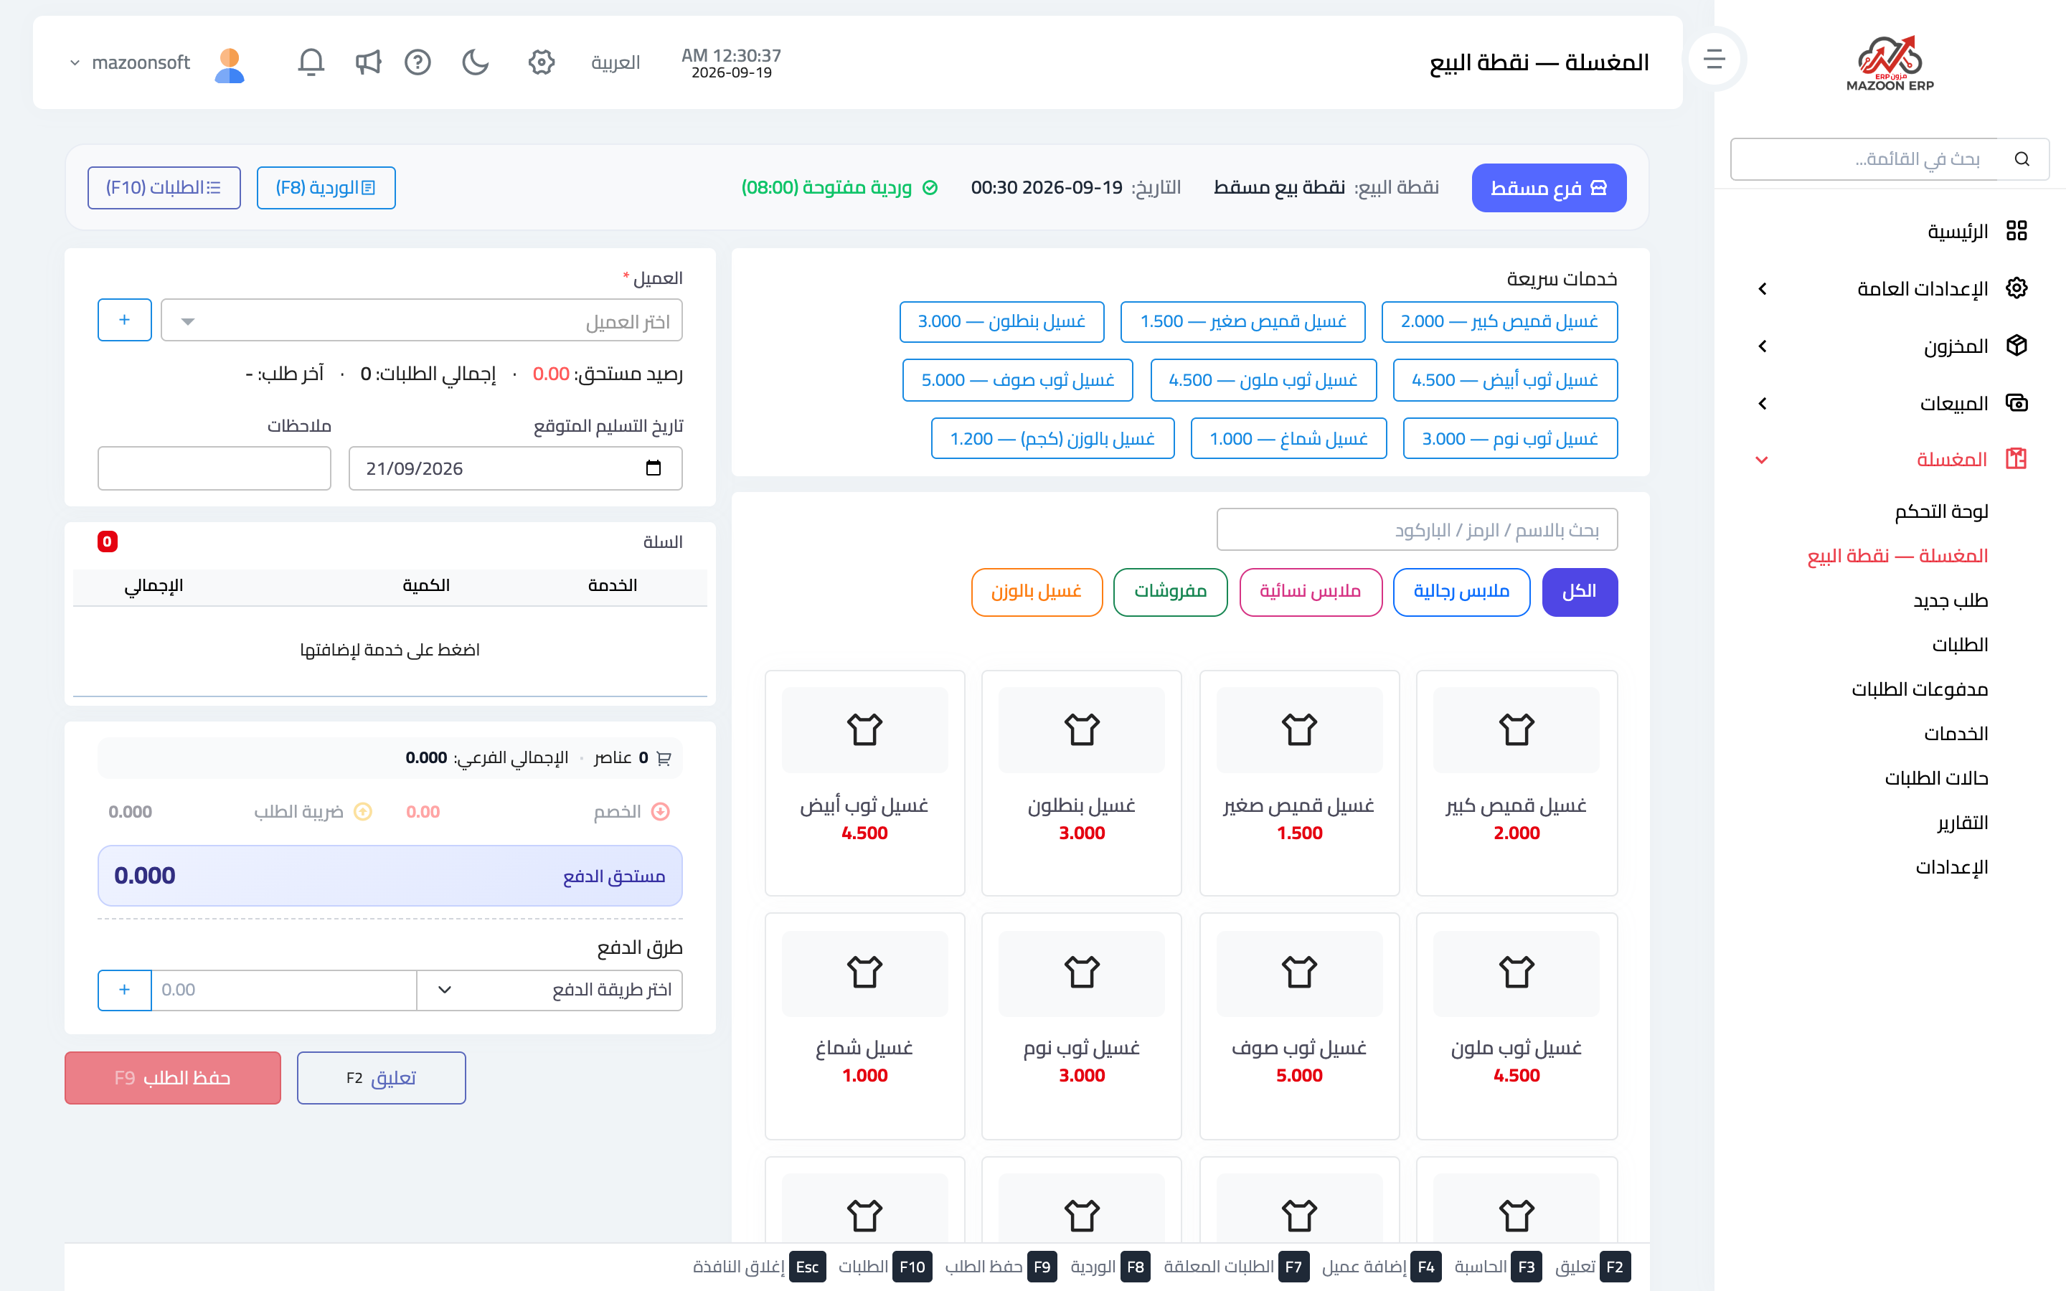Image resolution: width=2066 pixels, height=1291 pixels.
Task: Click the F7 الطلبات المعلقة shortcut
Action: click(1236, 1266)
